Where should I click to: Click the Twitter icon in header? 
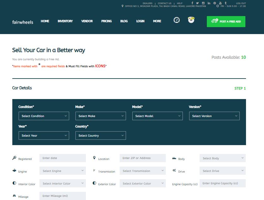coord(198,3)
